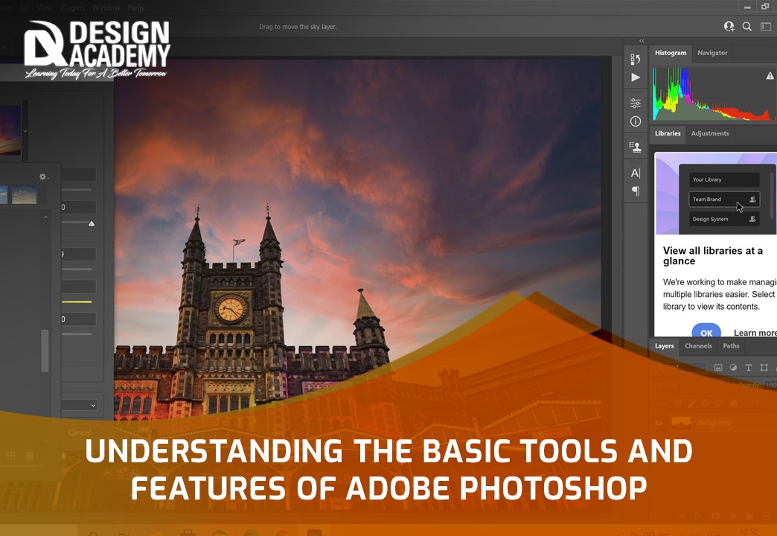This screenshot has width=777, height=536.
Task: Click the slider handle in the left panel
Action: click(92, 223)
